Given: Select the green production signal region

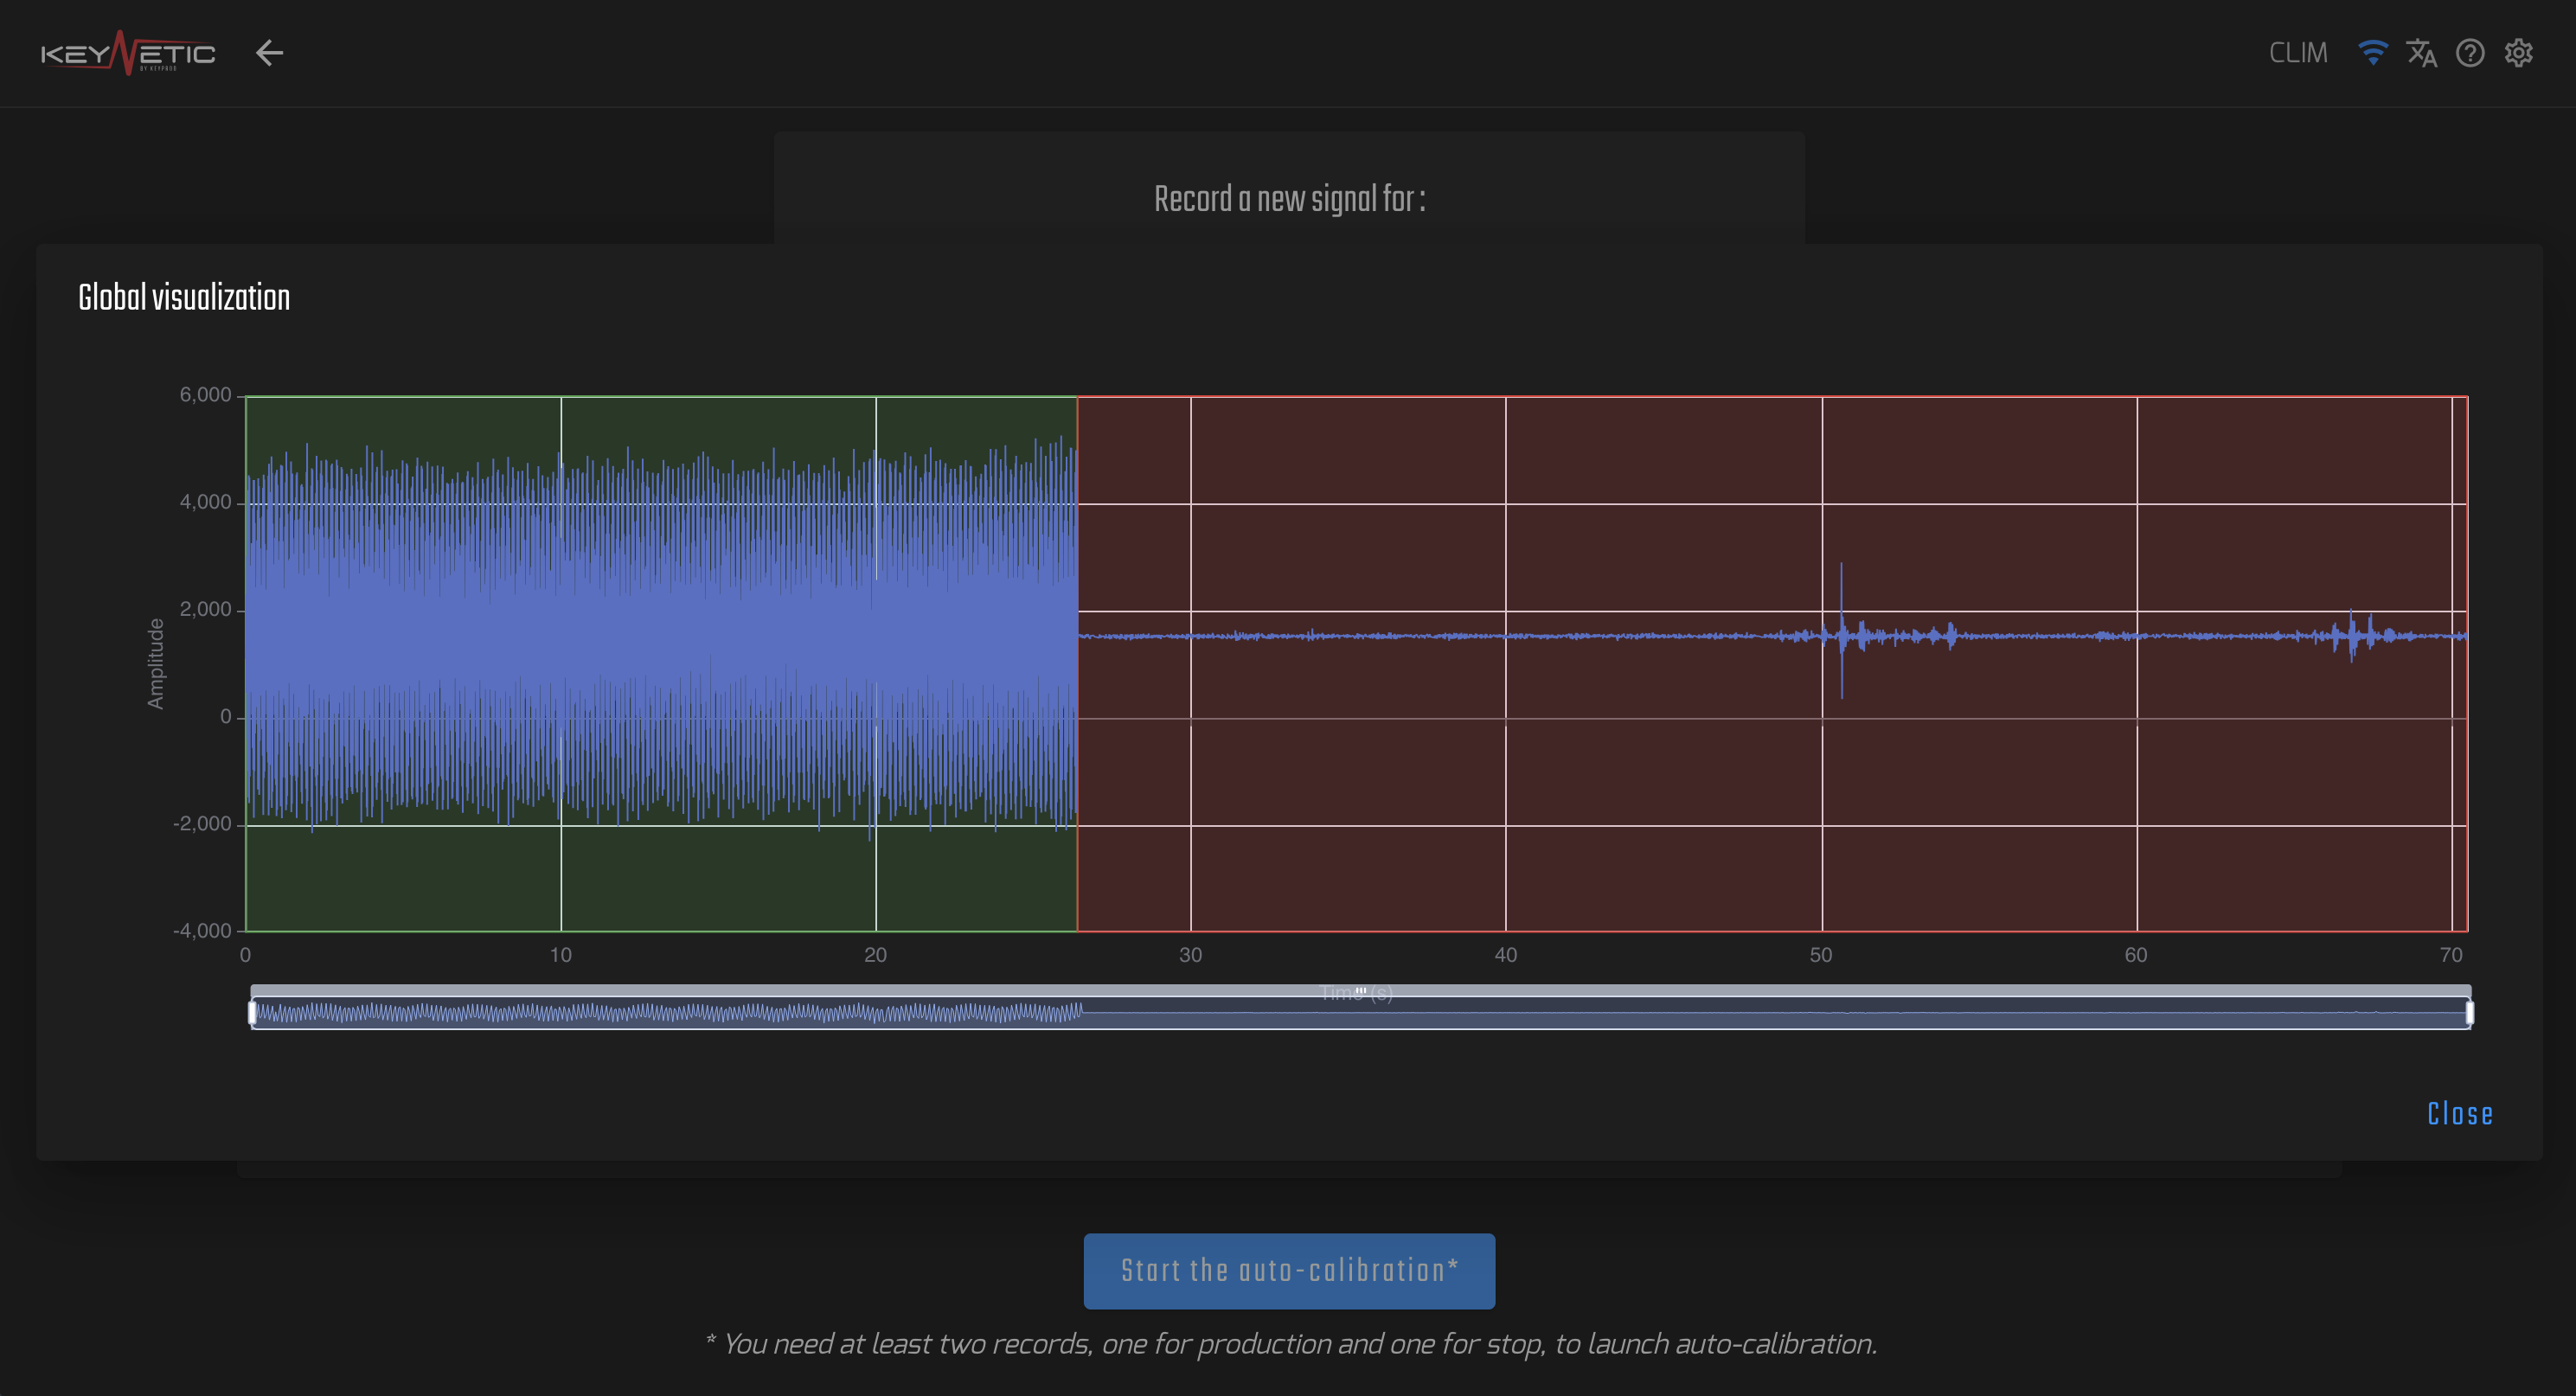Looking at the screenshot, I should [661, 664].
